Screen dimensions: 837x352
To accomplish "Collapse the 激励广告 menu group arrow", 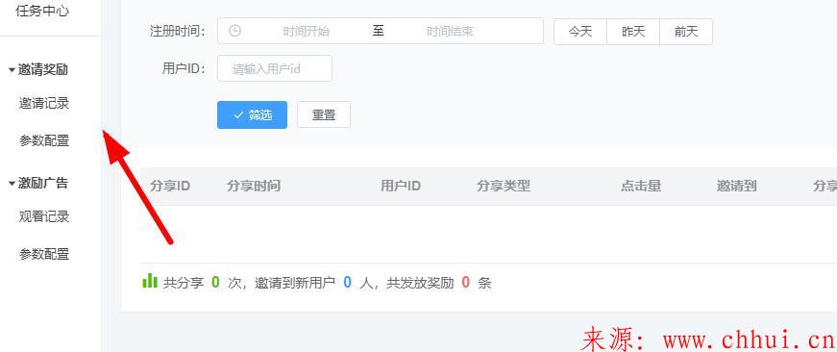I will click(12, 184).
